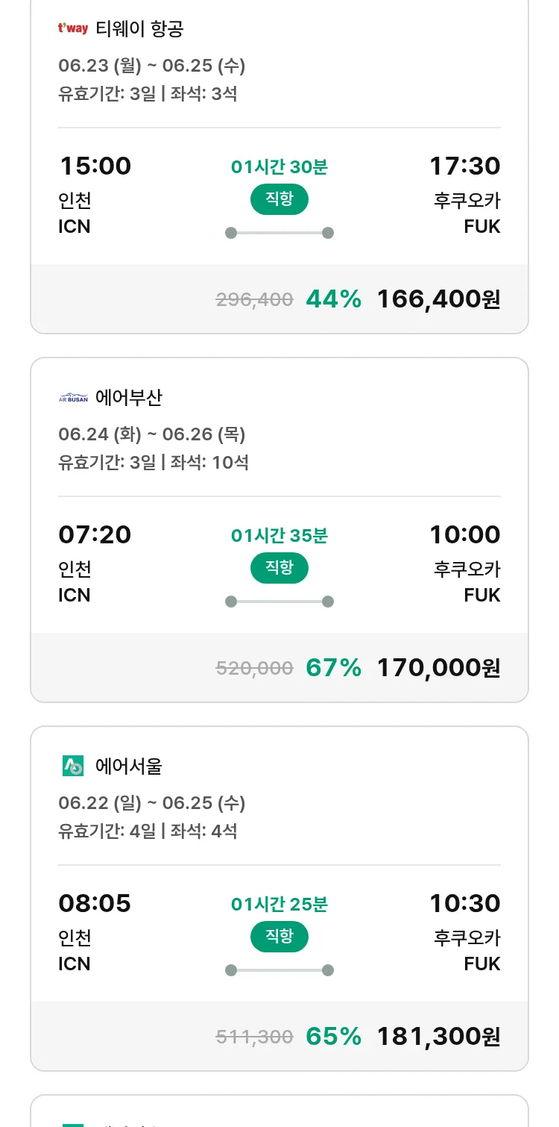Open the 티웨이 항공 flight card title
Screen dimensions: 559x1127
point(139,29)
